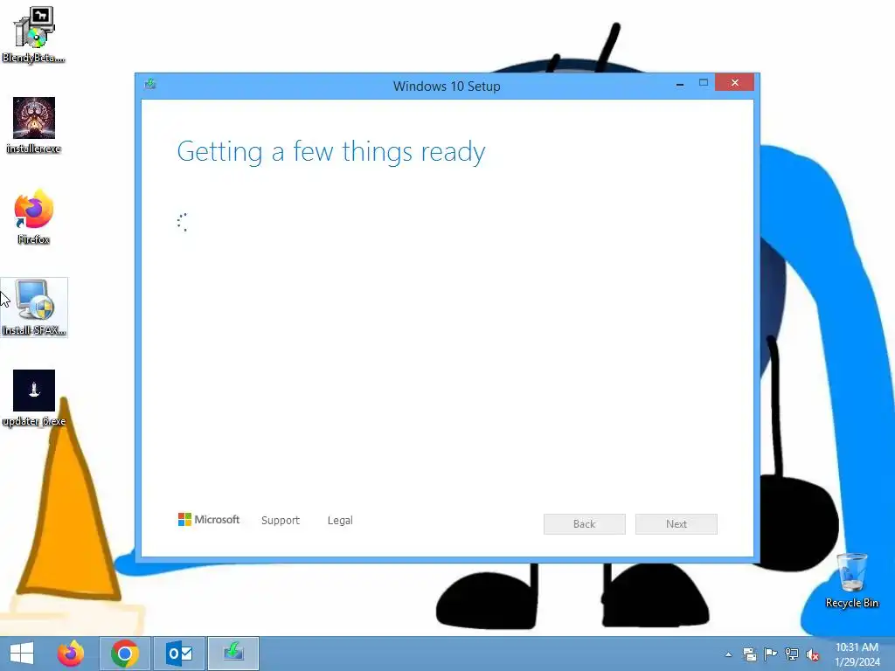Click the muted volume tray icon
Viewport: 895px width, 671px height.
coord(813,654)
